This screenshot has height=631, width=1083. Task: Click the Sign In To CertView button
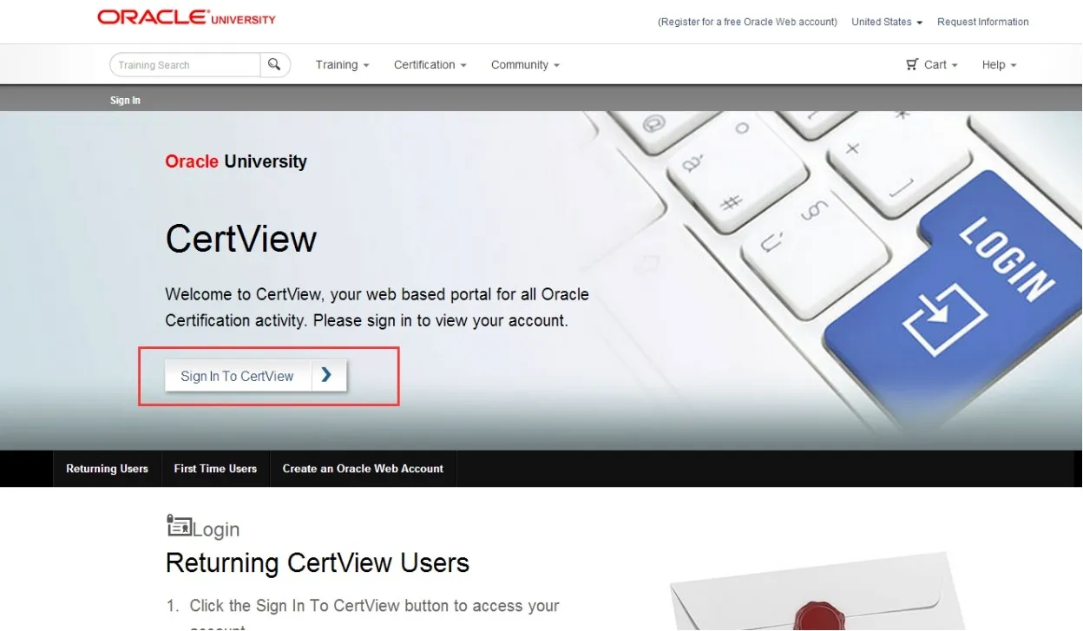click(256, 375)
